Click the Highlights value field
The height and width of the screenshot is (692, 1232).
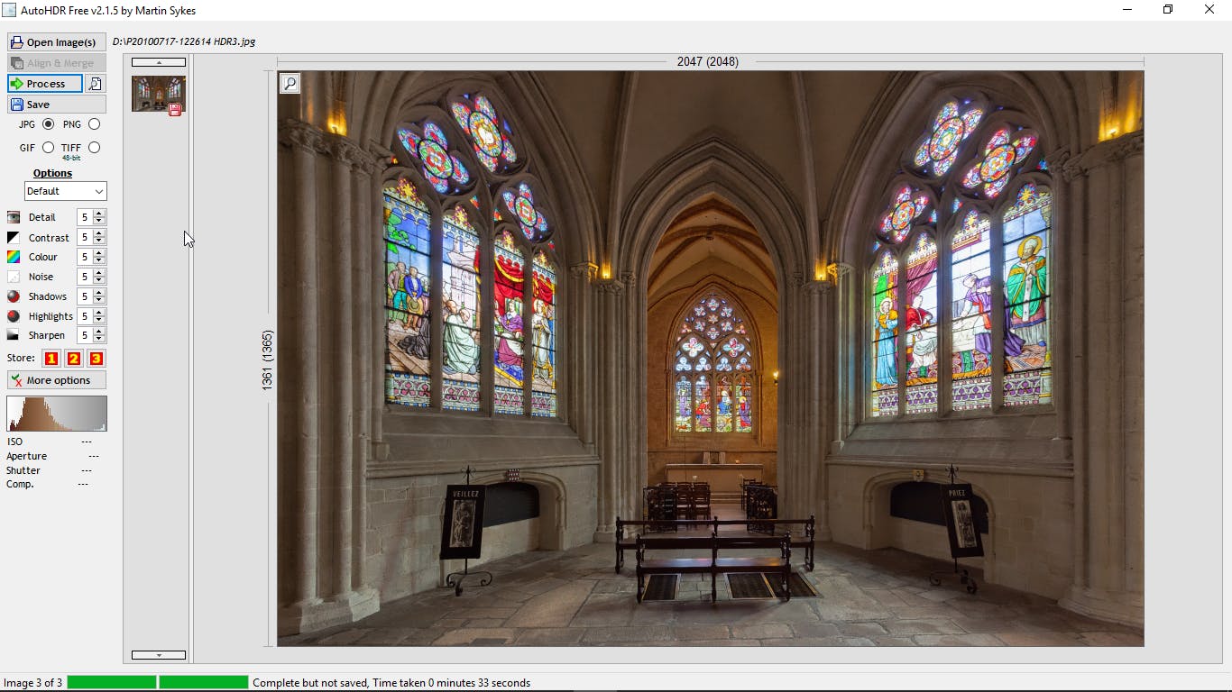pos(85,316)
